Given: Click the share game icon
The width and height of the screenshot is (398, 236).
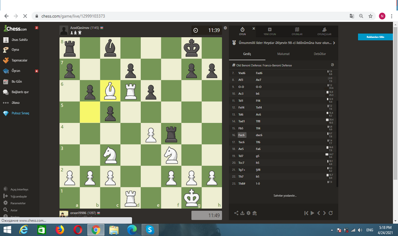Looking at the screenshot, I should pyautogui.click(x=237, y=213).
